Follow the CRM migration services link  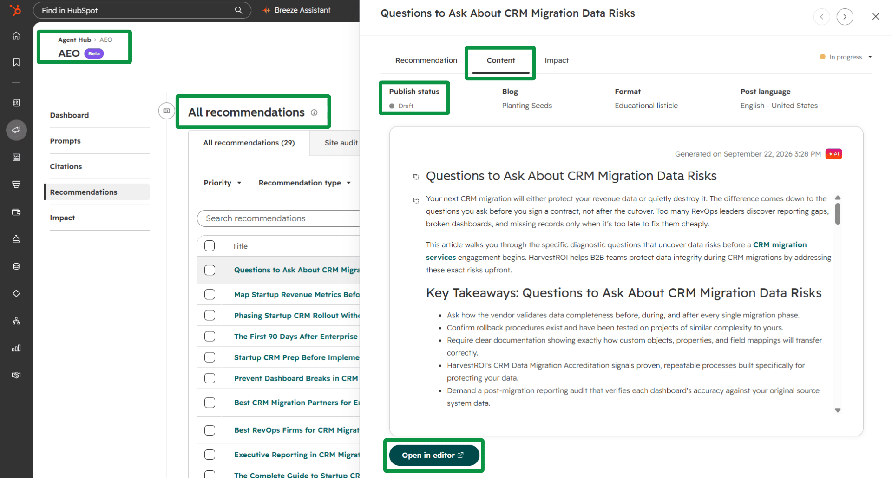[780, 245]
